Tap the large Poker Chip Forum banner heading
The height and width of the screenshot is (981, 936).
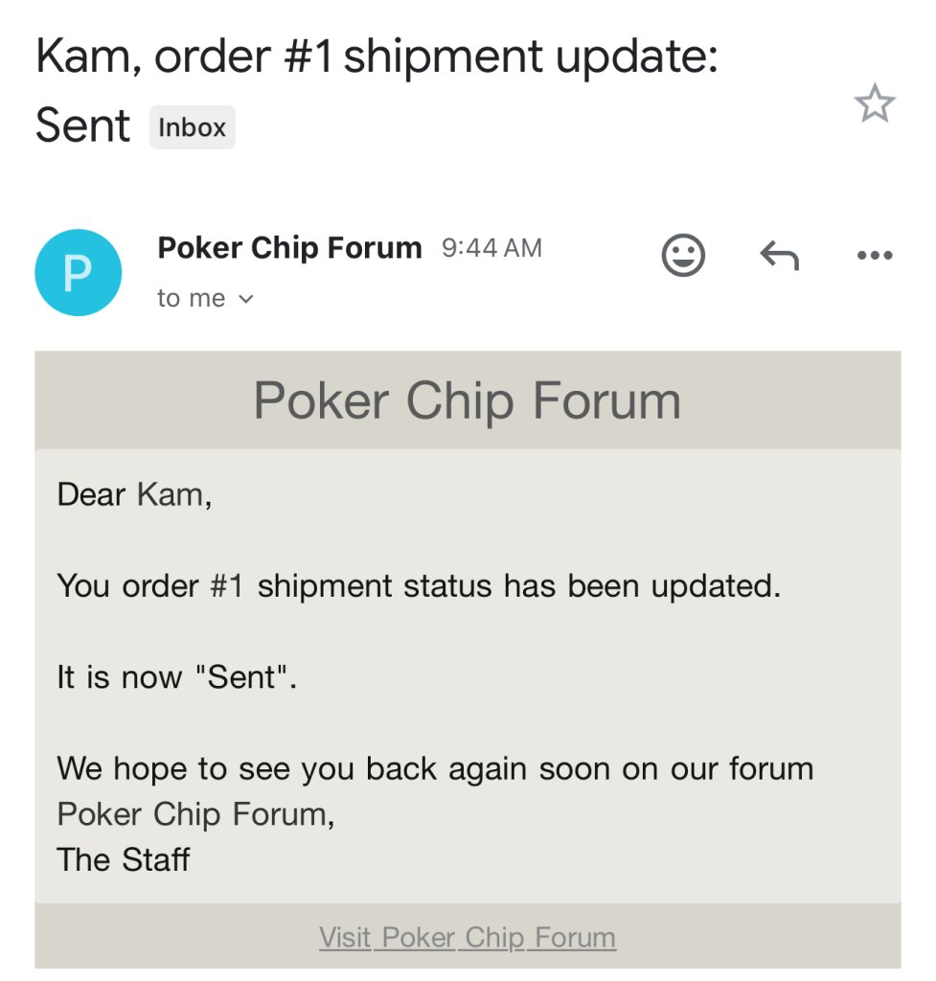[x=468, y=401]
